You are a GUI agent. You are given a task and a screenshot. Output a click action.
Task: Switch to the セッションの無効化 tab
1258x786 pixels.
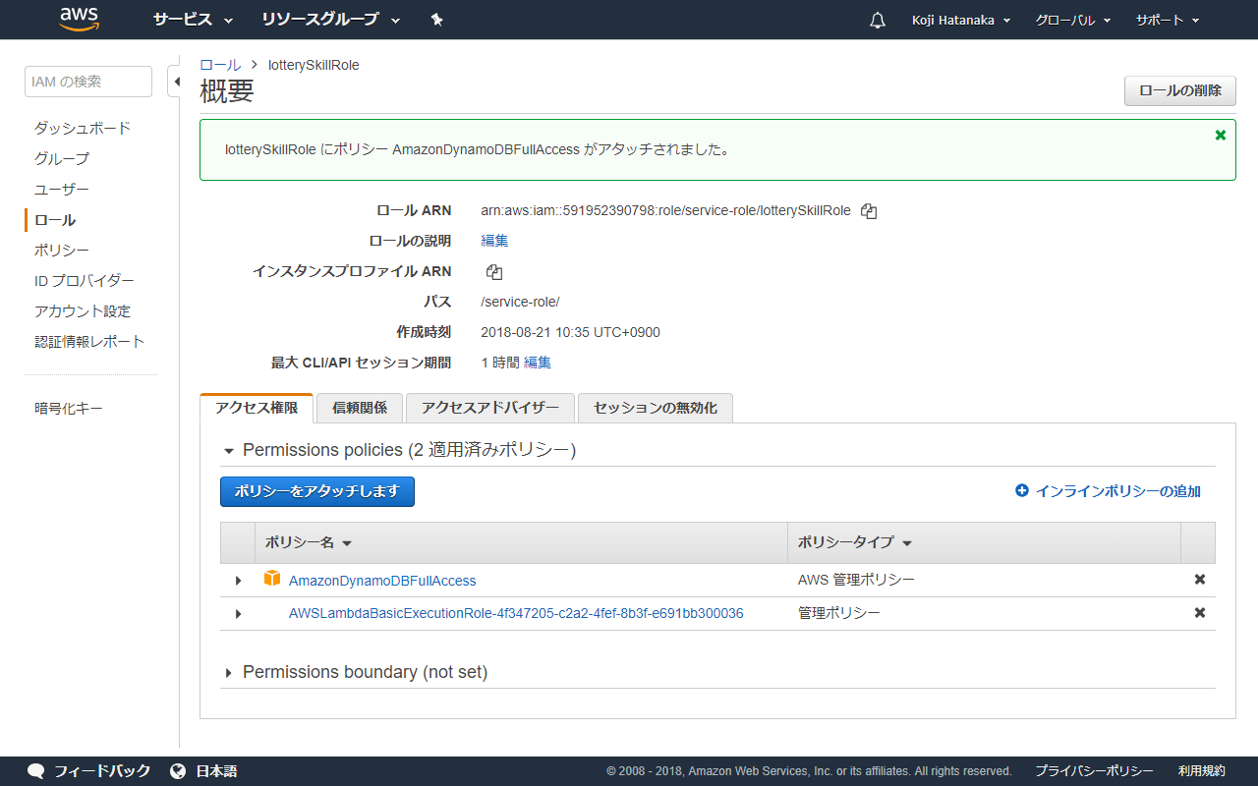coord(656,408)
